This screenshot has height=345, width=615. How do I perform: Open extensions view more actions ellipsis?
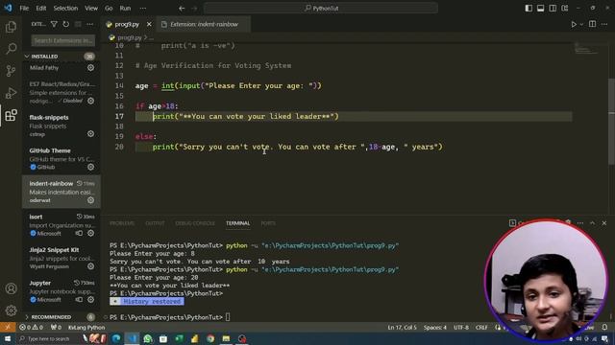pyautogui.click(x=90, y=24)
